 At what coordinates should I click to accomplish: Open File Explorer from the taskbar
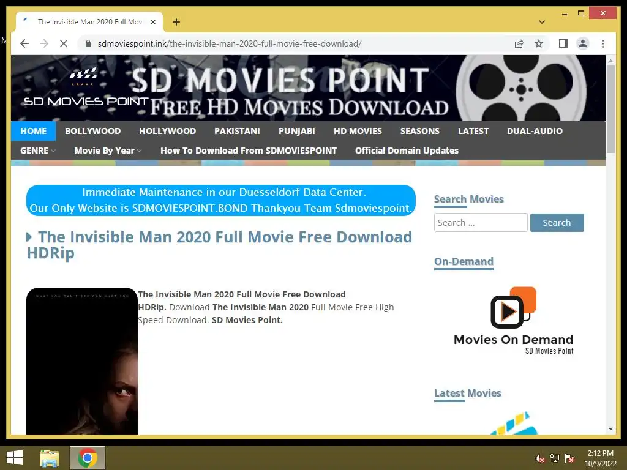50,458
